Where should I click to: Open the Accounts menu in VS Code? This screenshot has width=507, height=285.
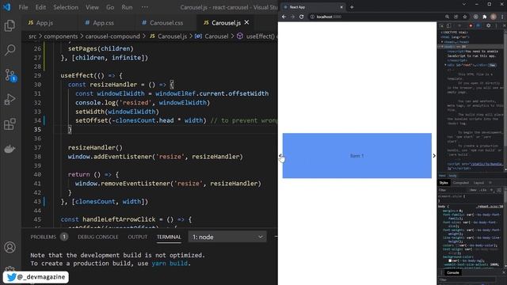10,247
